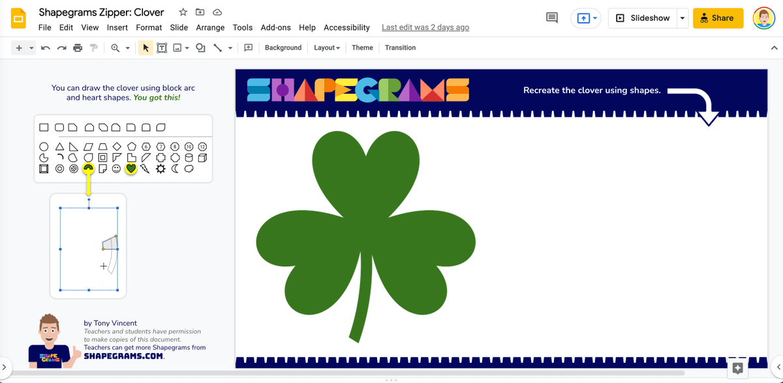The image size is (783, 383).
Task: Click your Google account avatar
Action: [x=763, y=18]
